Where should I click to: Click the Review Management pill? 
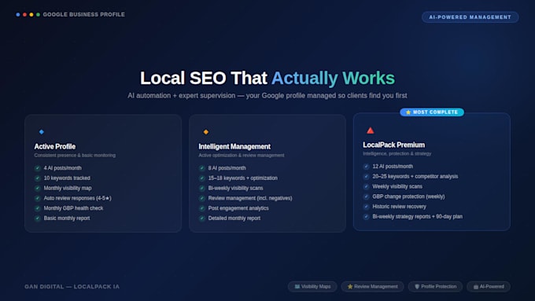(373, 287)
